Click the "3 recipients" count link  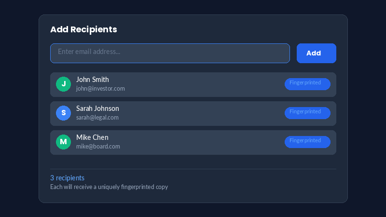click(67, 178)
